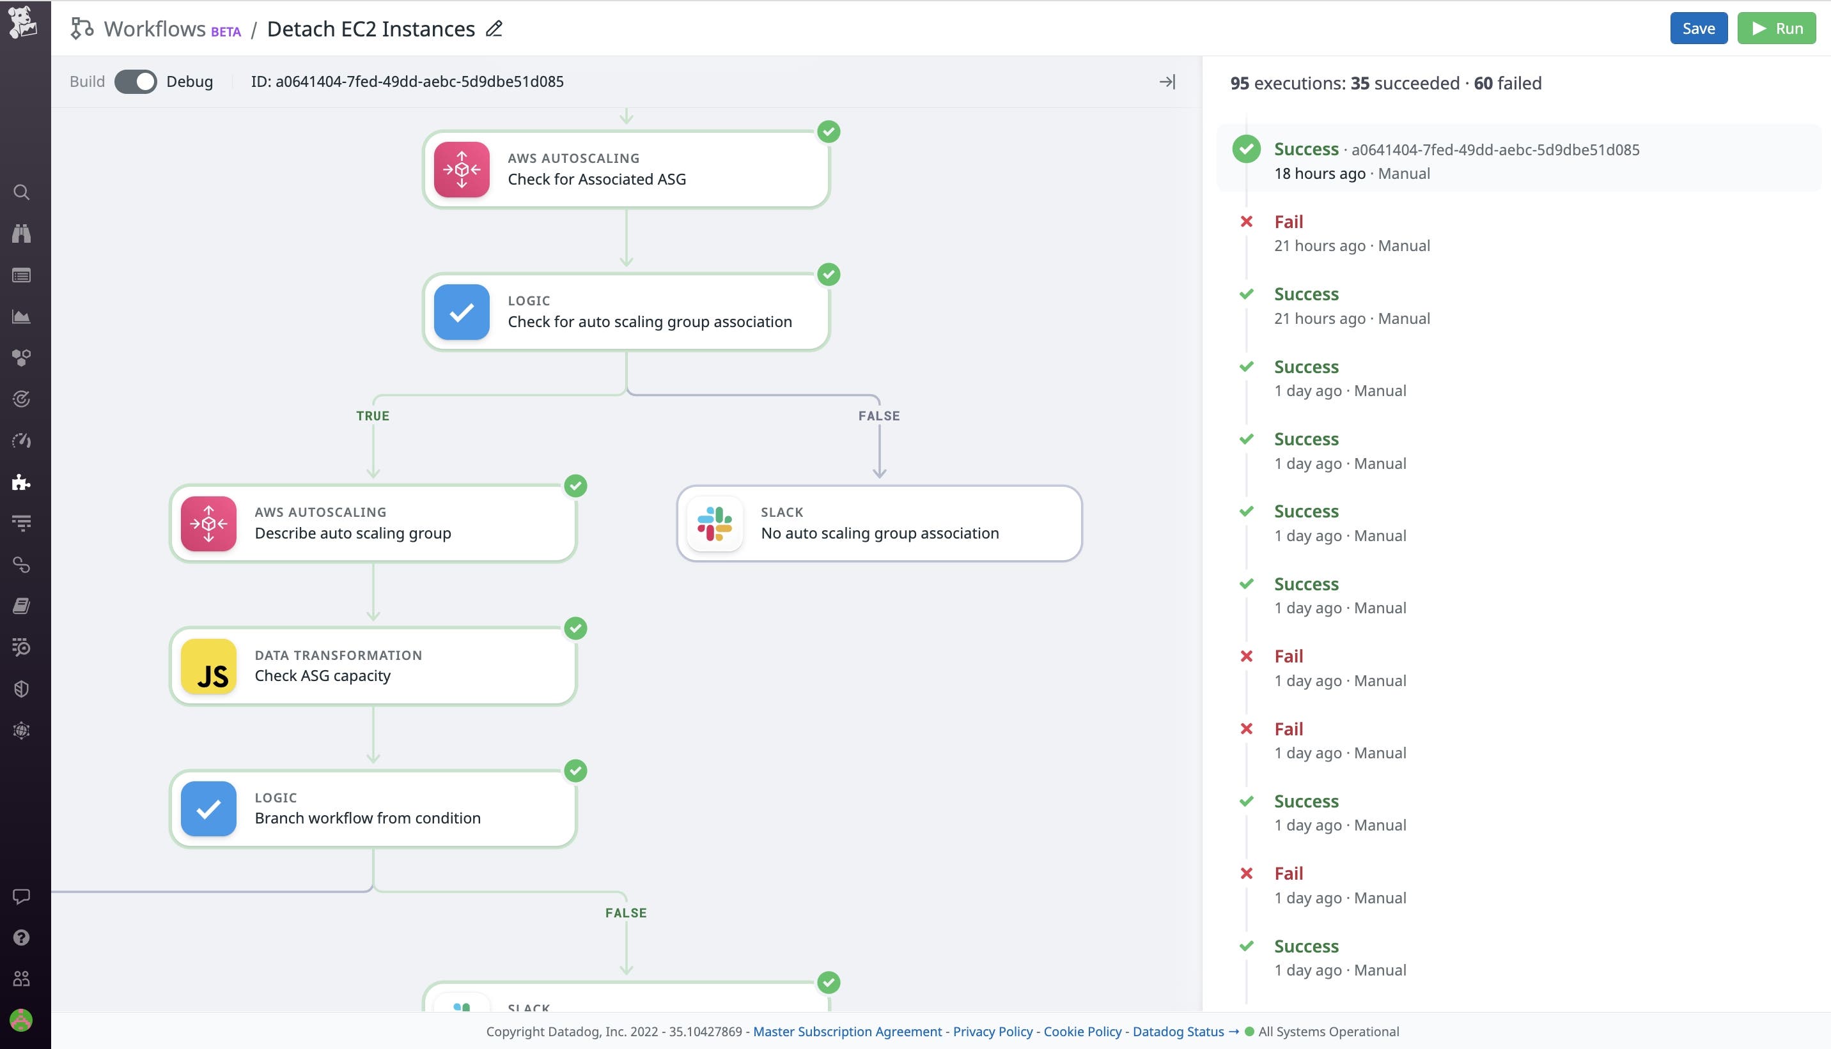The image size is (1831, 1049).
Task: Open the APM gauge icon in sidebar
Action: pos(22,440)
